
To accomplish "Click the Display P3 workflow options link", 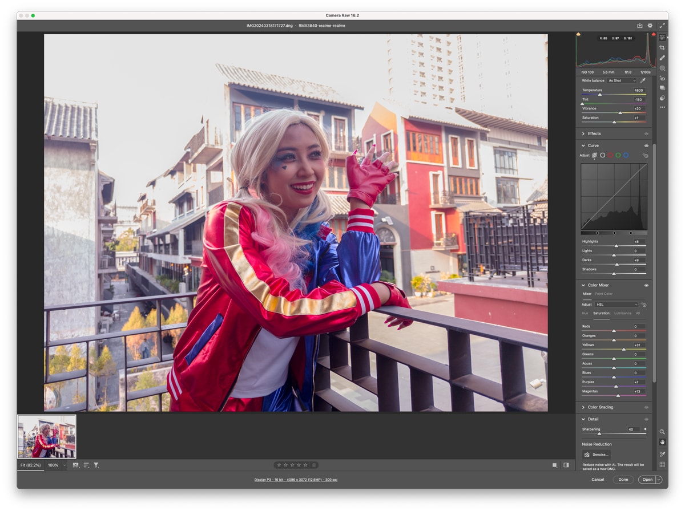I will (296, 480).
